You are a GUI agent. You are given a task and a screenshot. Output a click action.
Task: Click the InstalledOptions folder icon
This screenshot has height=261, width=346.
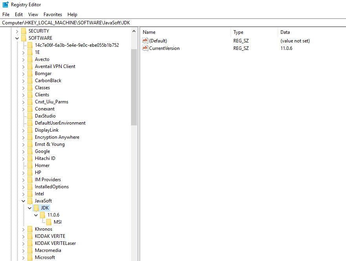pos(30,187)
